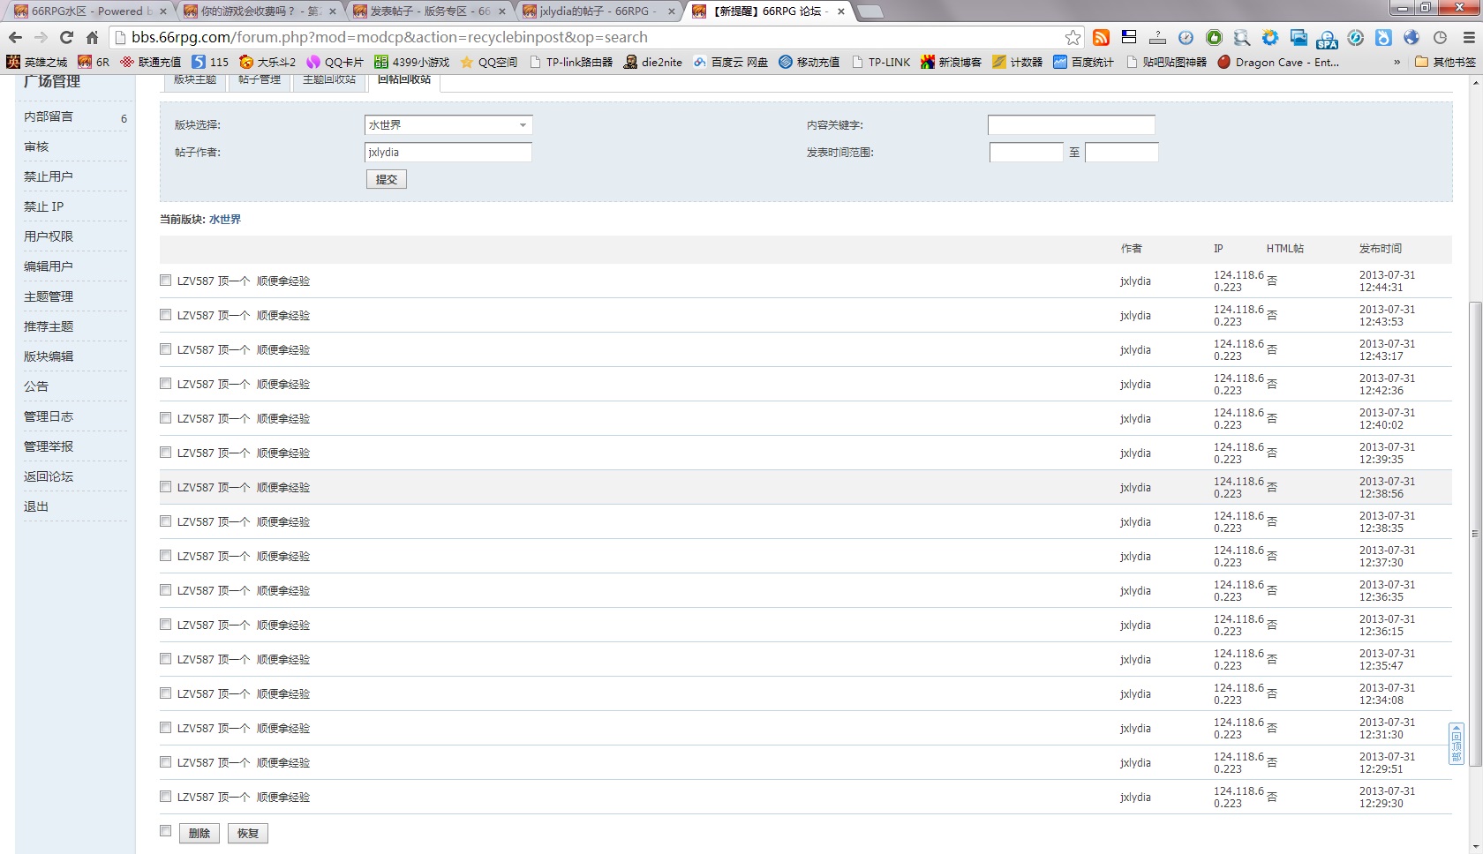
Task: Click the 回顶部 back-to-top icon
Action: point(1457,744)
